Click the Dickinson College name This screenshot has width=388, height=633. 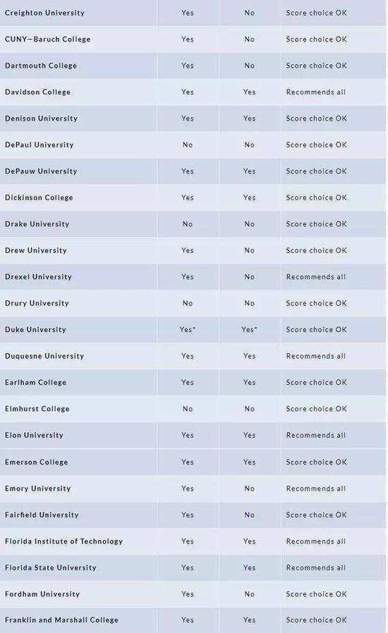[x=40, y=198]
